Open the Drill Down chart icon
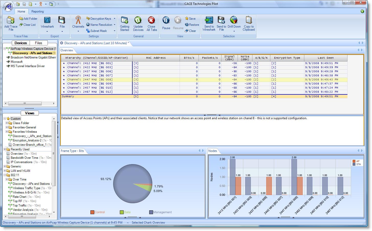 pos(234,20)
